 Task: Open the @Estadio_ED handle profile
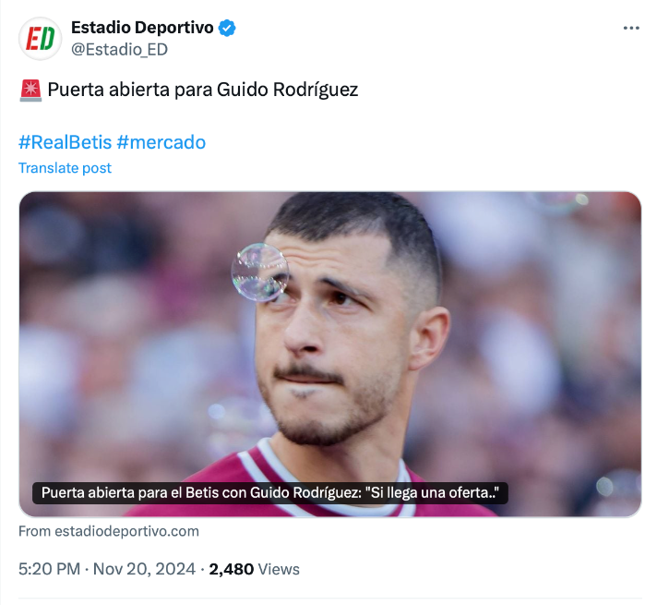point(119,50)
